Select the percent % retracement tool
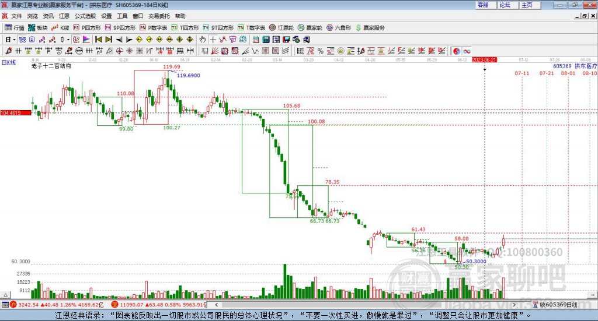598x321 pixels. [321, 51]
